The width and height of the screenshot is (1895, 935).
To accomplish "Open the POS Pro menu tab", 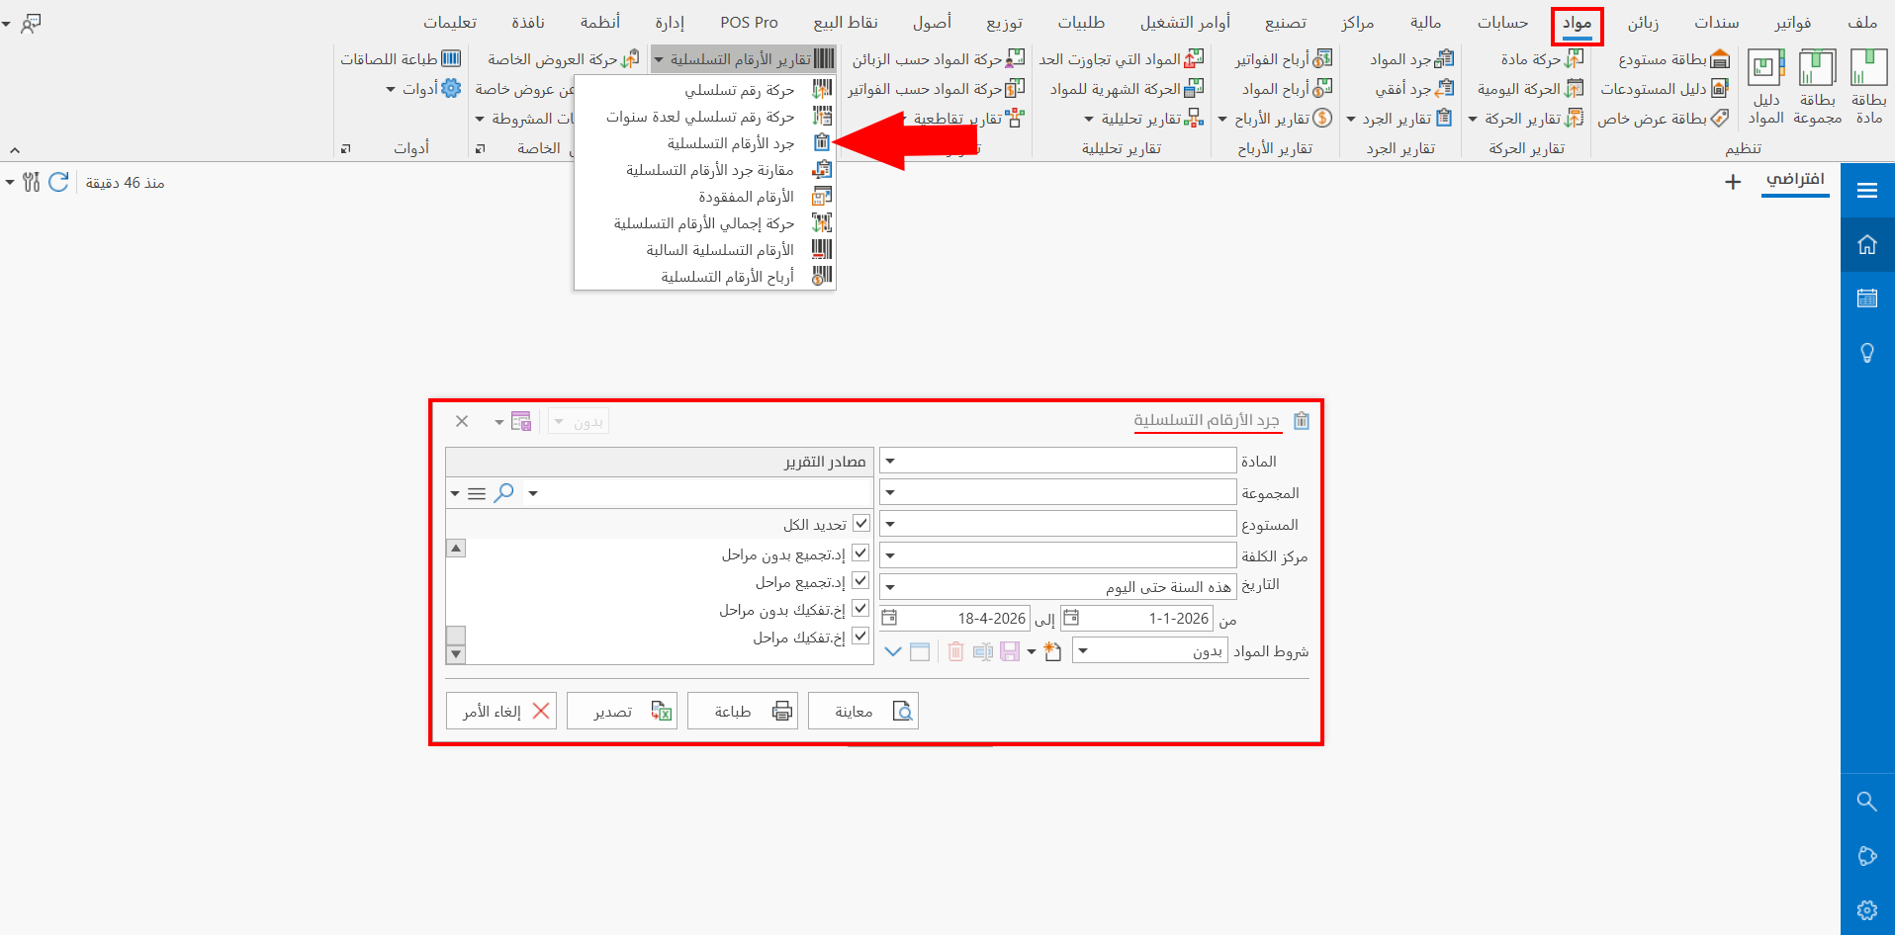I will (749, 23).
